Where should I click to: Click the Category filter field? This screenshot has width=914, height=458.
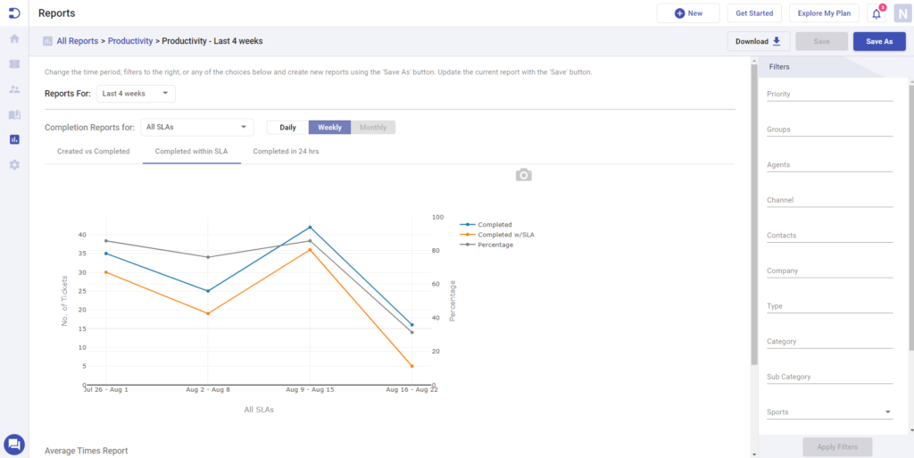(x=829, y=341)
